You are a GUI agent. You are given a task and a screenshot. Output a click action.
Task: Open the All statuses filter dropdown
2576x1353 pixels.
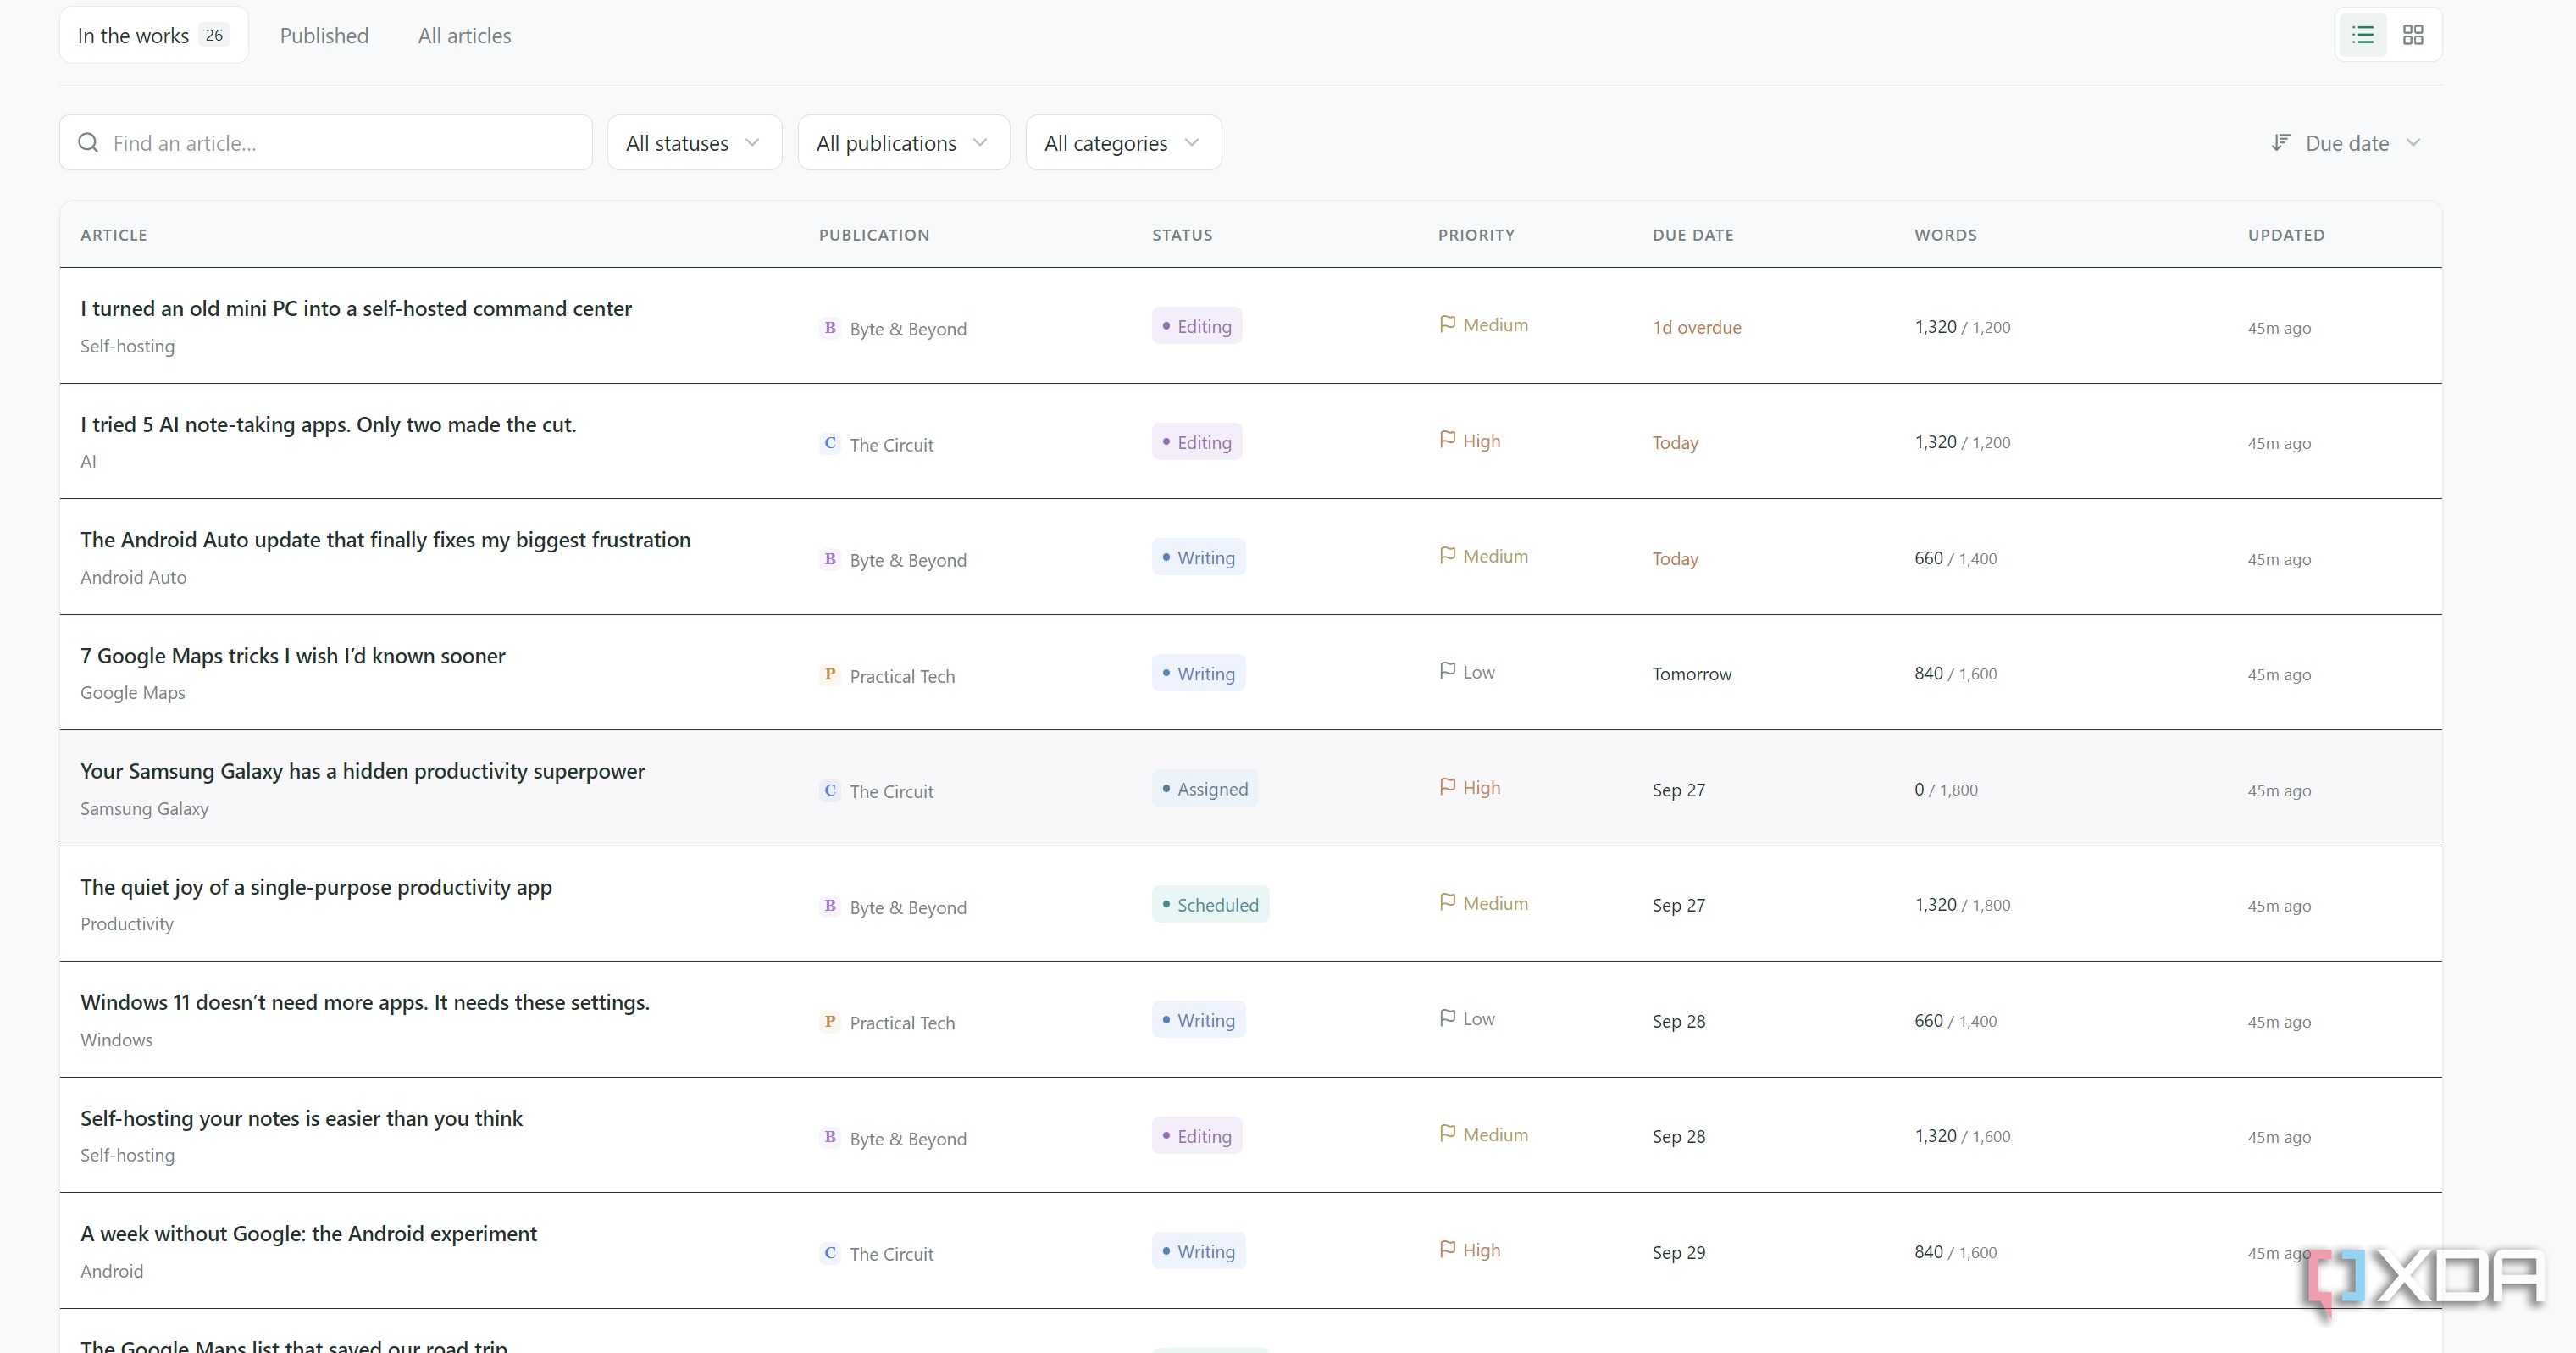[x=694, y=143]
